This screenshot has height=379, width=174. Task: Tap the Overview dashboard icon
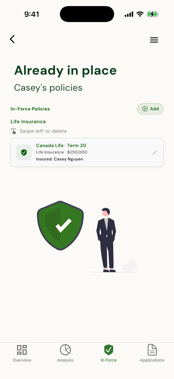pos(22,350)
